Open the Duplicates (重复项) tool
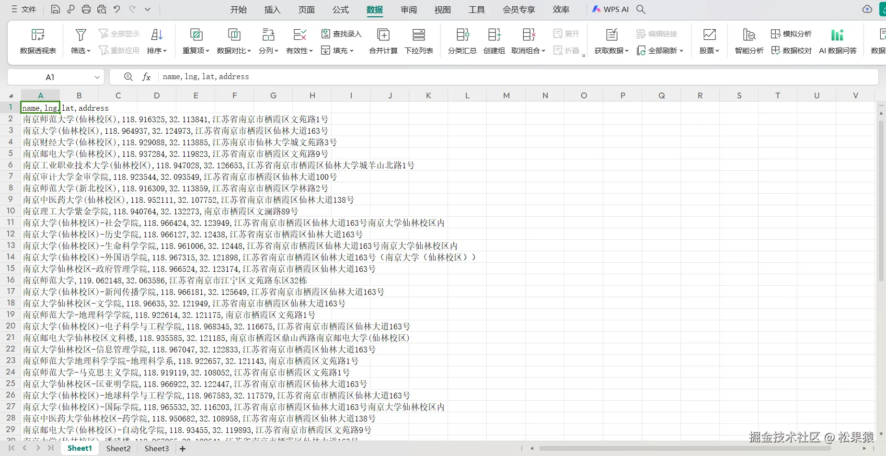Viewport: 886px width, 456px height. click(x=196, y=41)
